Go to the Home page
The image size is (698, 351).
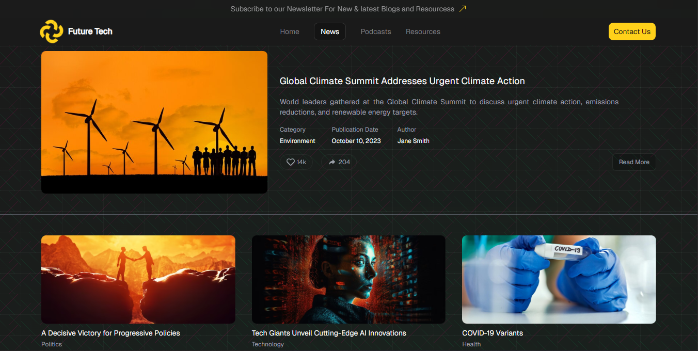coord(290,31)
